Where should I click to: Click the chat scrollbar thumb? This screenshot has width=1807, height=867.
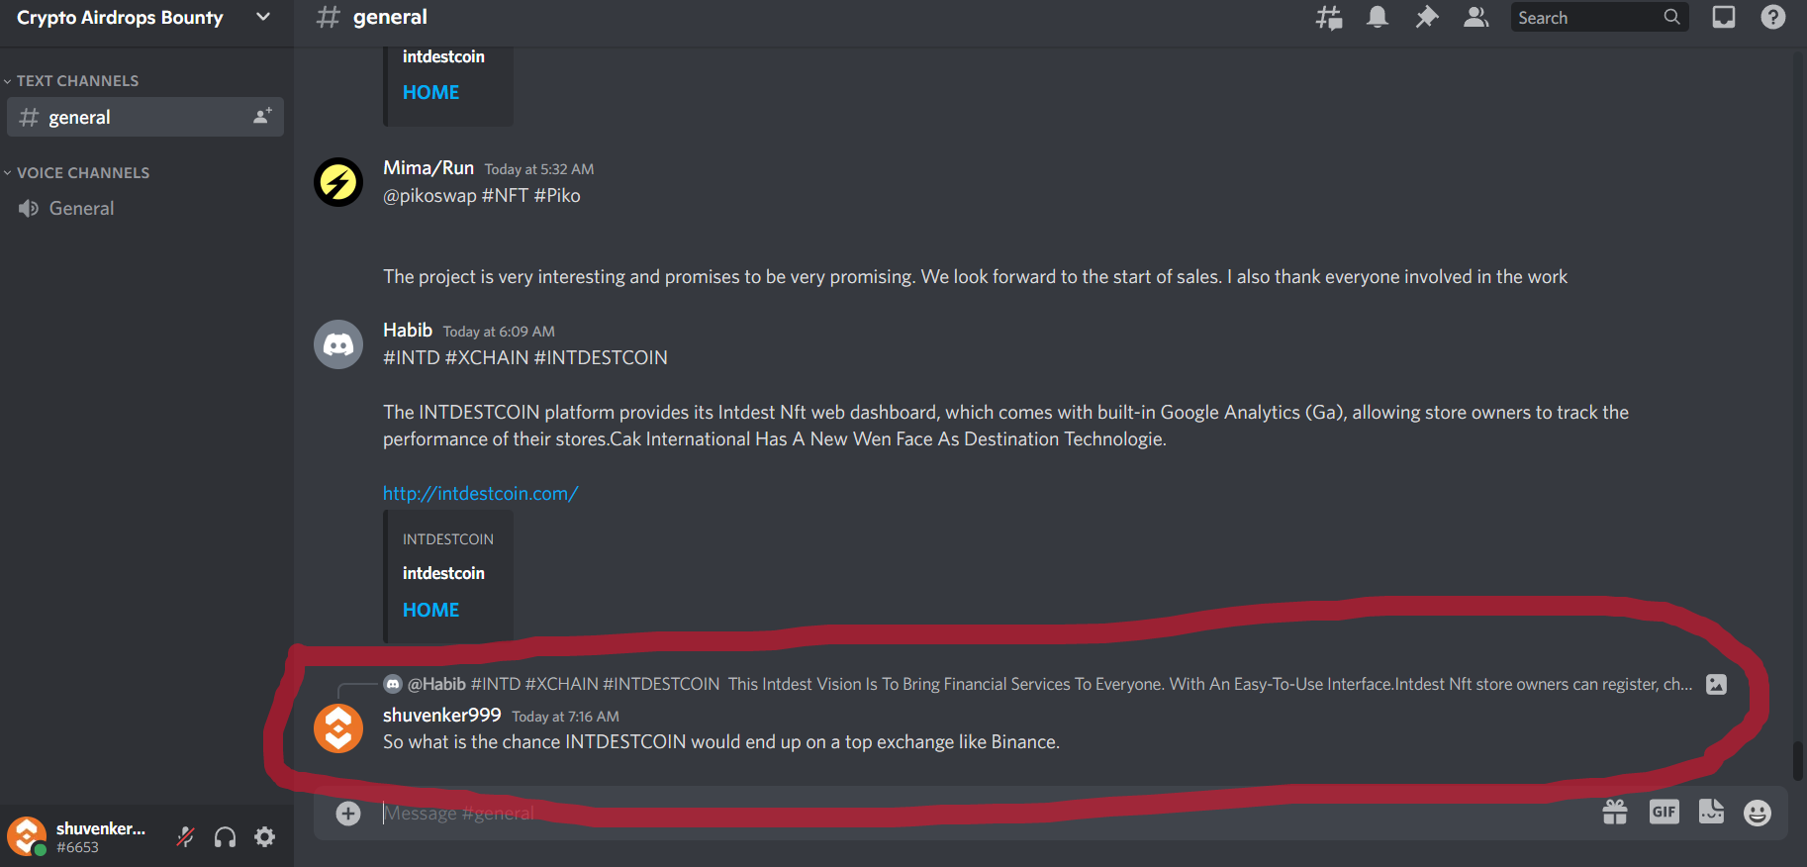tap(1797, 760)
